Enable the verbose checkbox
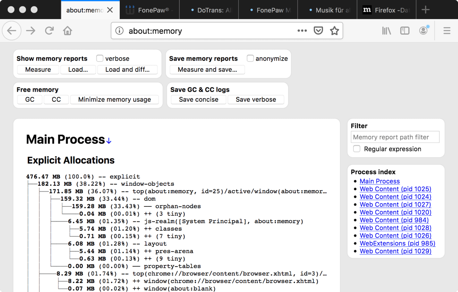 [100, 58]
